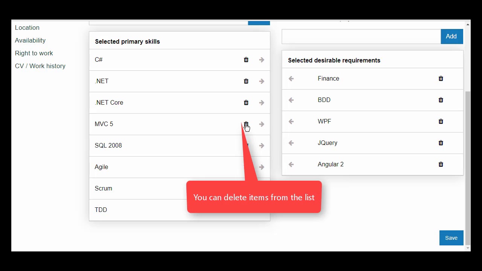
Task: Click the MVC 5 skill label
Action: pyautogui.click(x=104, y=124)
